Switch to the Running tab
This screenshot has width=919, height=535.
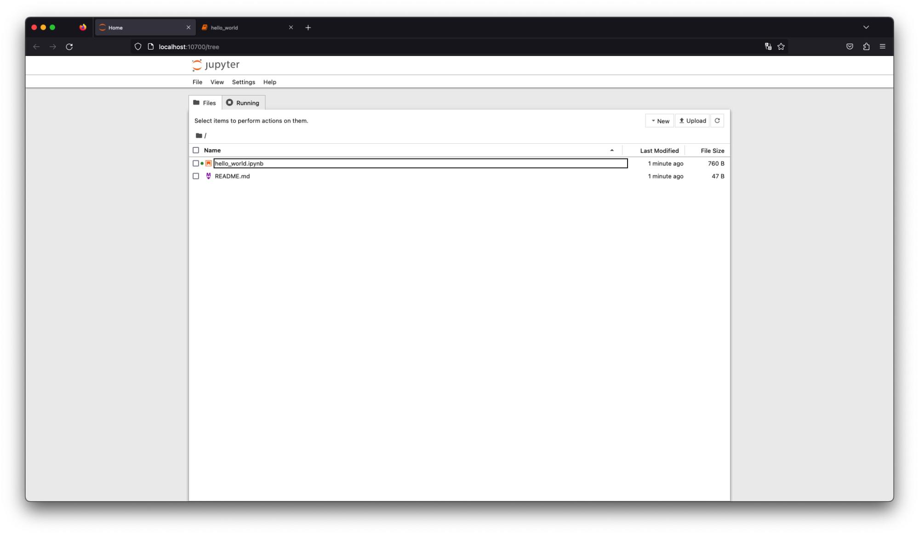coord(243,103)
